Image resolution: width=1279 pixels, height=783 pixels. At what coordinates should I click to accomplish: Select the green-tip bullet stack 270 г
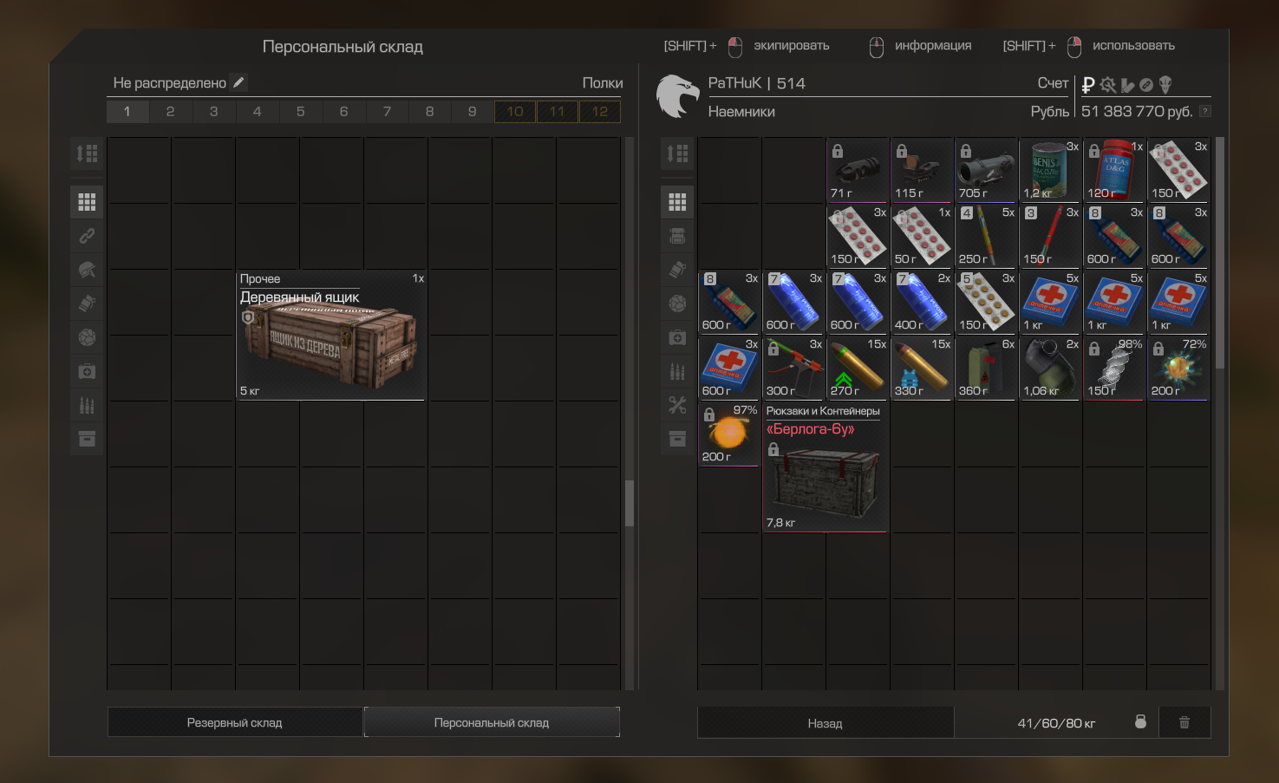click(858, 368)
